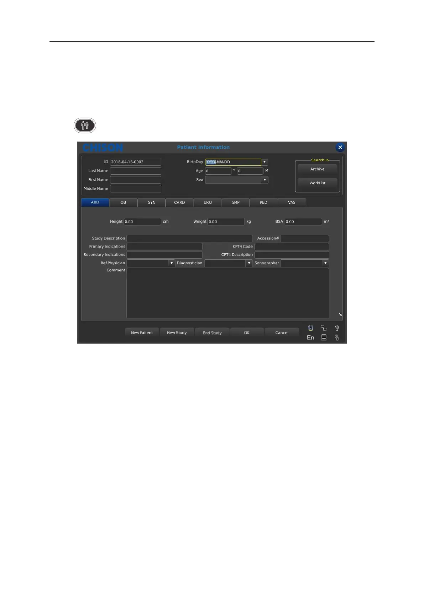Confirm with the OK button
424x599 pixels.
247,333
